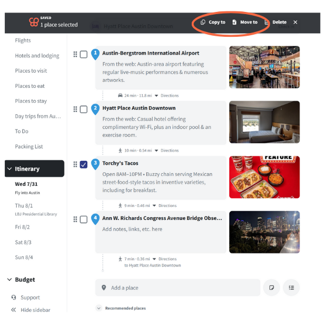Screen dimensions: 325x325
Task: Click the Move to icon in top bar
Action: pyautogui.click(x=235, y=22)
